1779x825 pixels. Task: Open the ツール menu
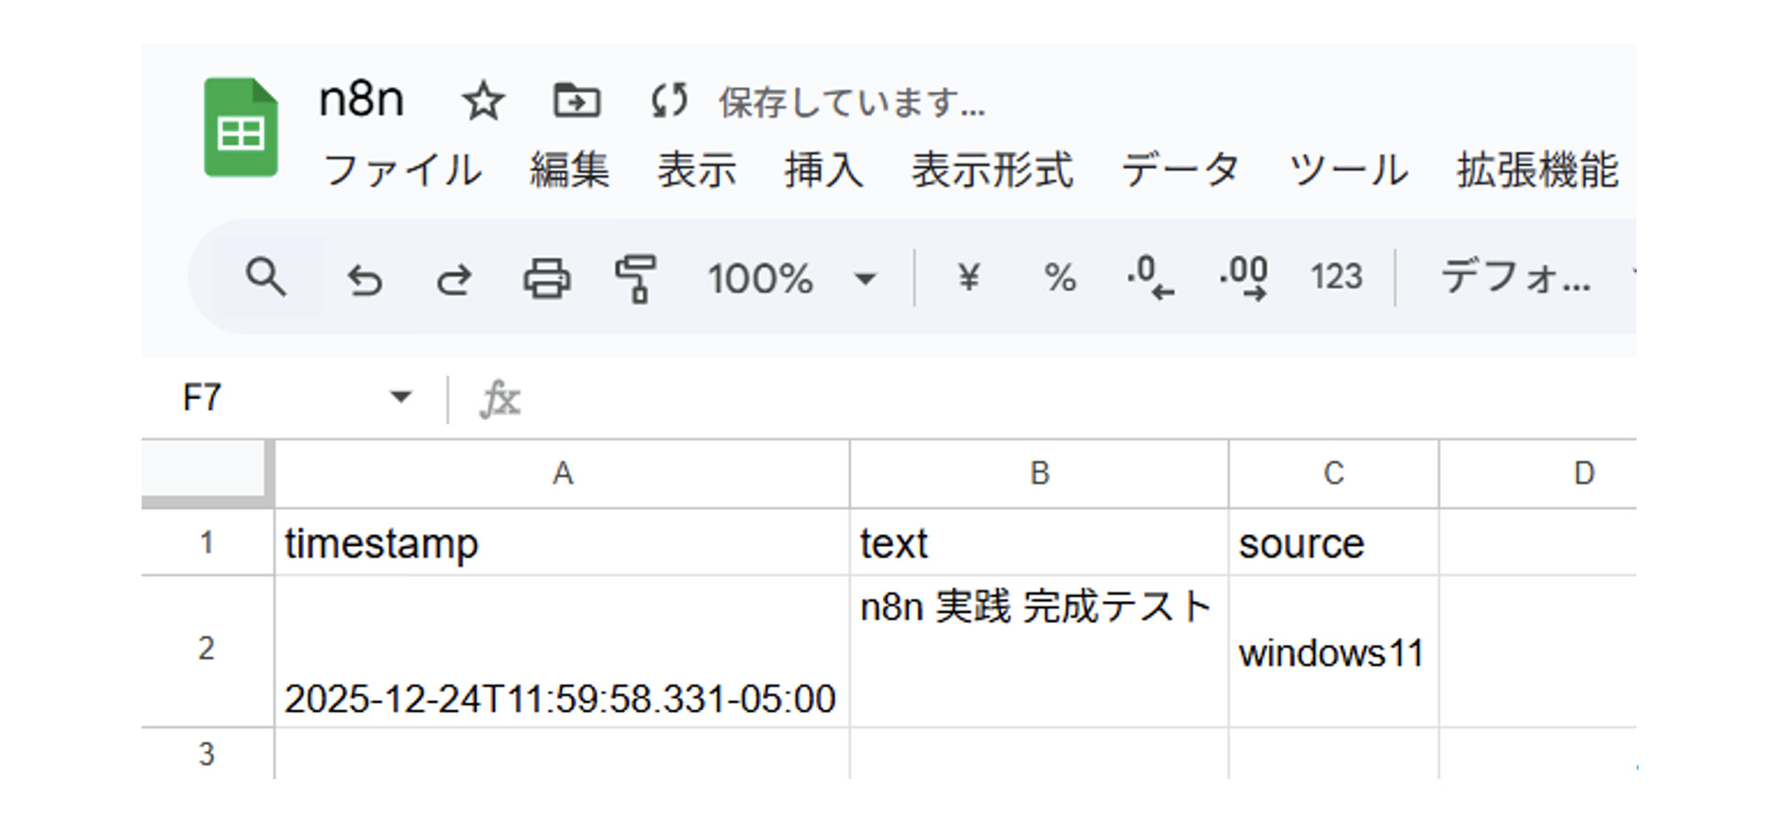click(1348, 171)
